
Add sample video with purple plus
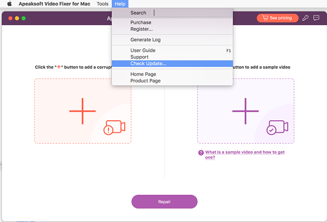pyautogui.click(x=245, y=111)
